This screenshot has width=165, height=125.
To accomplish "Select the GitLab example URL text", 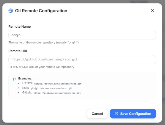I will coord(57,93).
